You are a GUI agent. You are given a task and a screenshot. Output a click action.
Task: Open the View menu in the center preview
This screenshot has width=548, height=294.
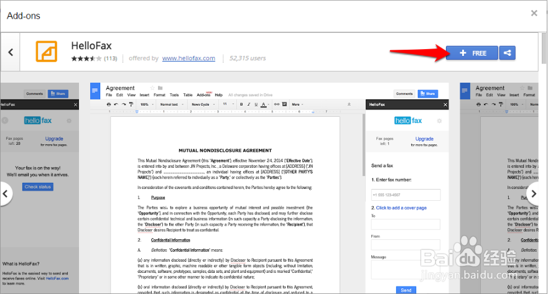tap(131, 95)
